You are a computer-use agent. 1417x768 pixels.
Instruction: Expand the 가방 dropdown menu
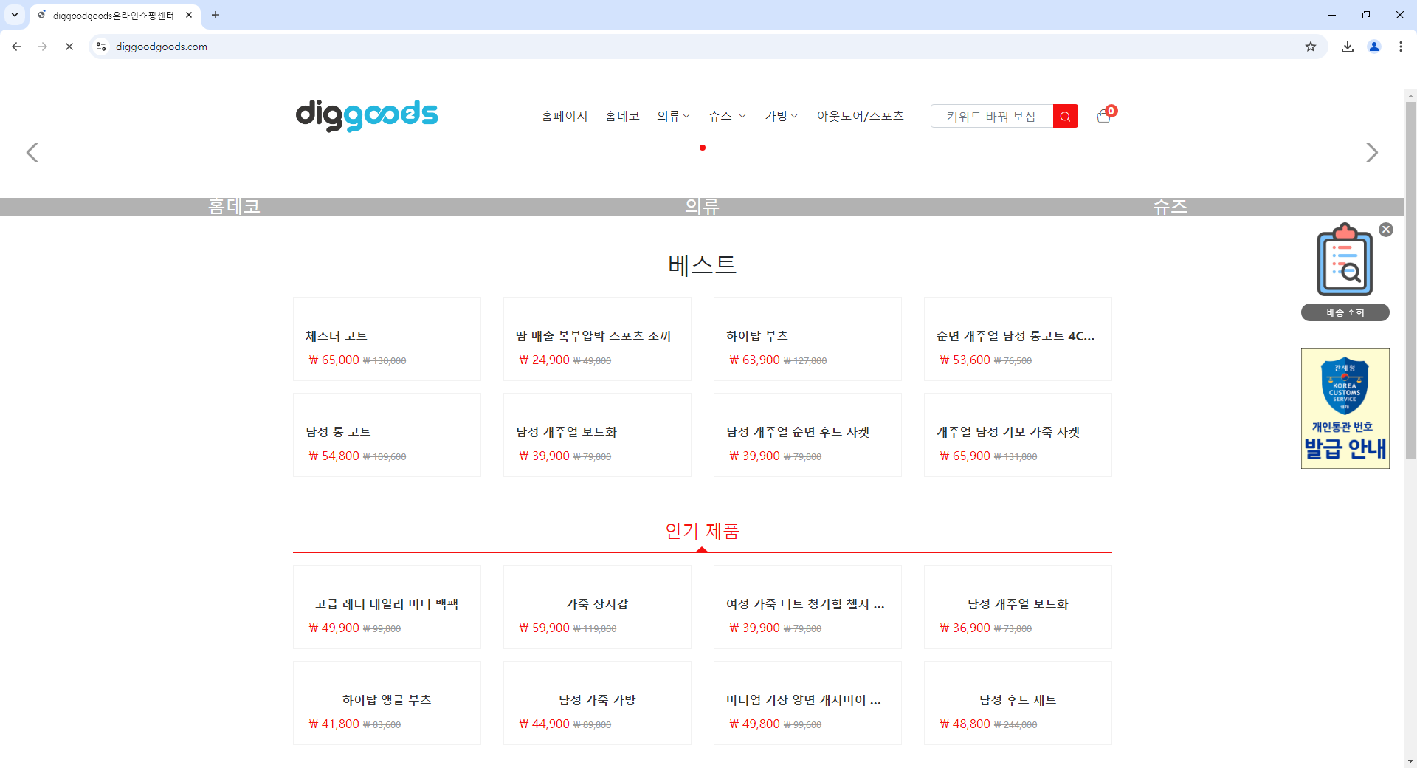pyautogui.click(x=781, y=116)
